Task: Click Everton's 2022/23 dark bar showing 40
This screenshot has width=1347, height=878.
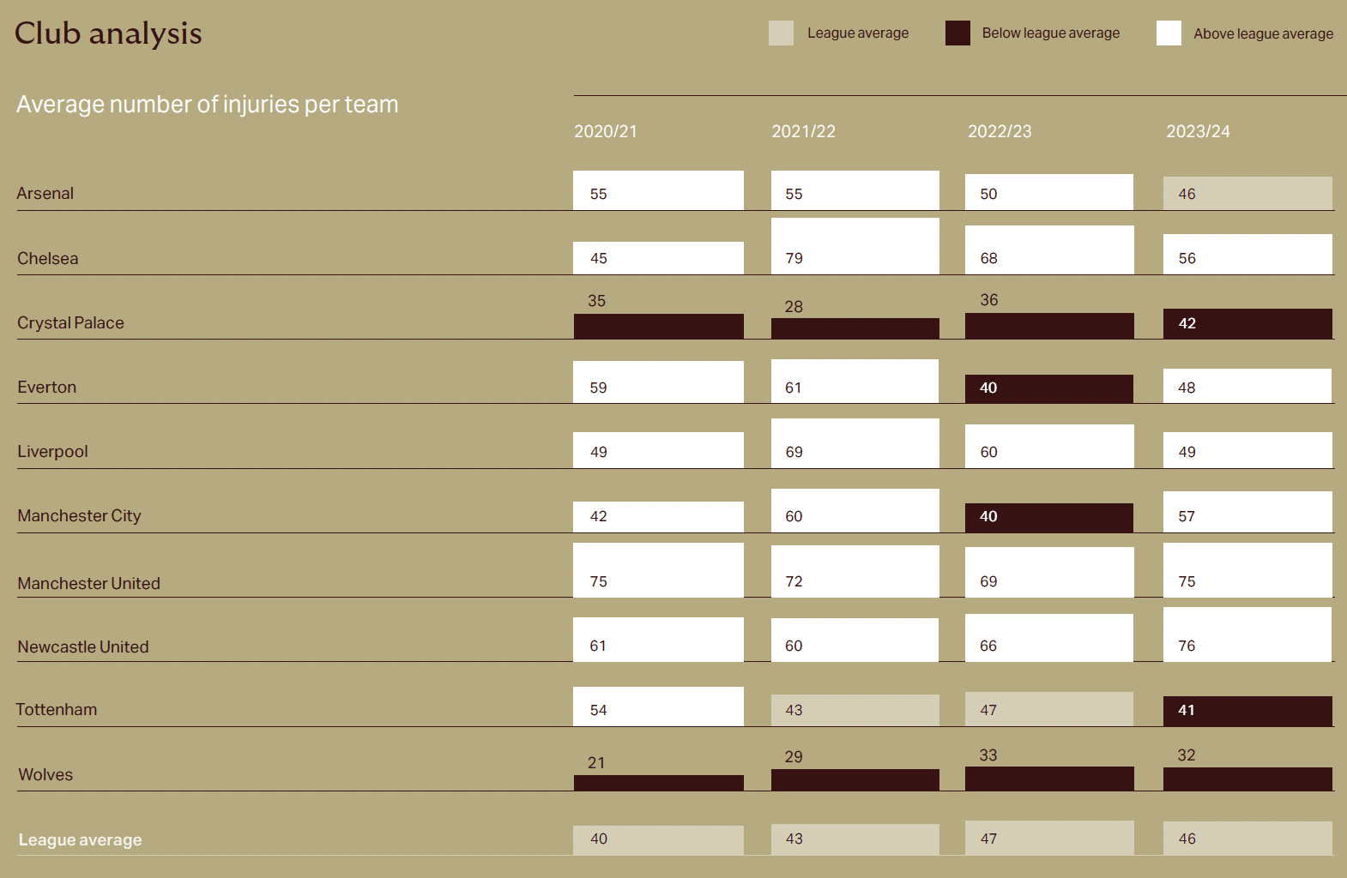Action: pyautogui.click(x=1048, y=388)
